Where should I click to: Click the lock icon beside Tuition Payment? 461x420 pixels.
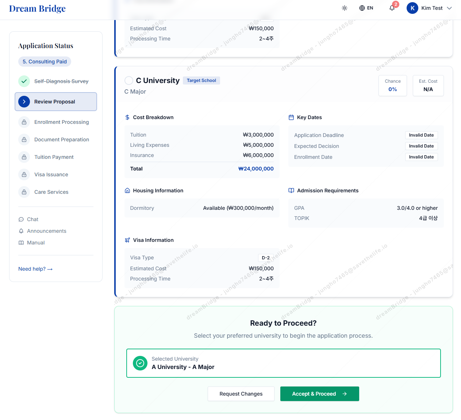click(24, 157)
